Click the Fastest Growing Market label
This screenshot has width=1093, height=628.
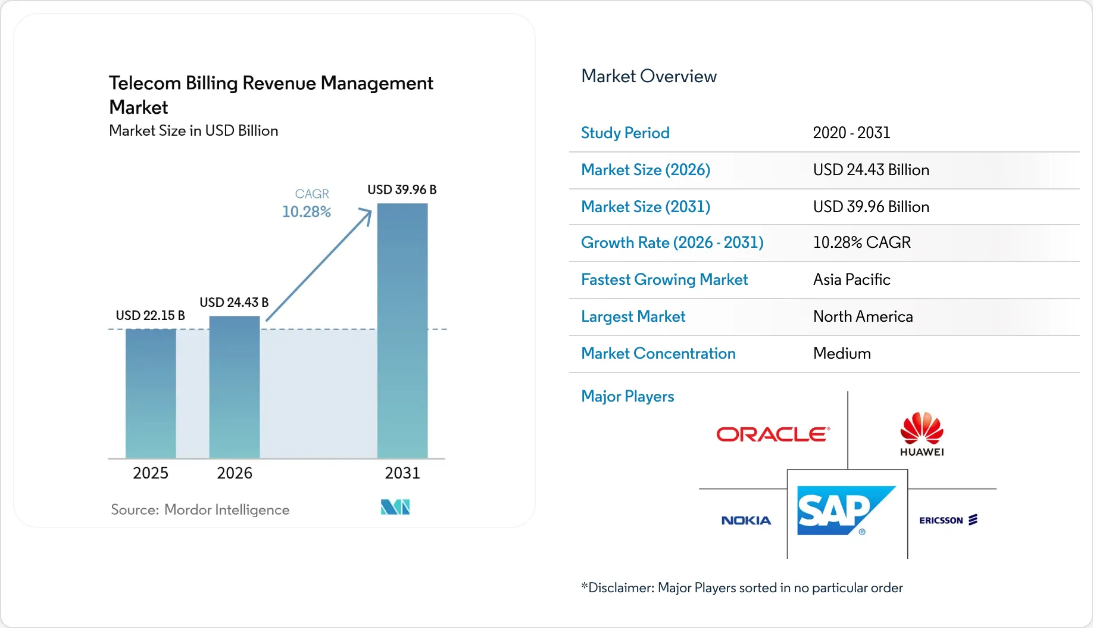[x=664, y=279]
